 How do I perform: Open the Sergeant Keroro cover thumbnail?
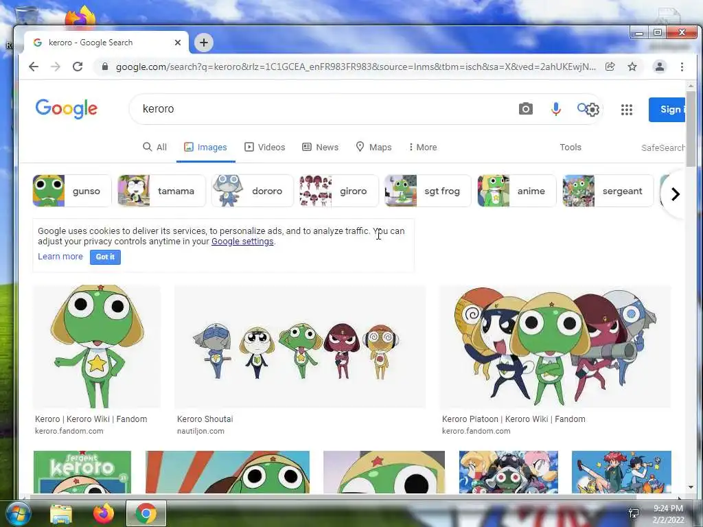coord(82,472)
